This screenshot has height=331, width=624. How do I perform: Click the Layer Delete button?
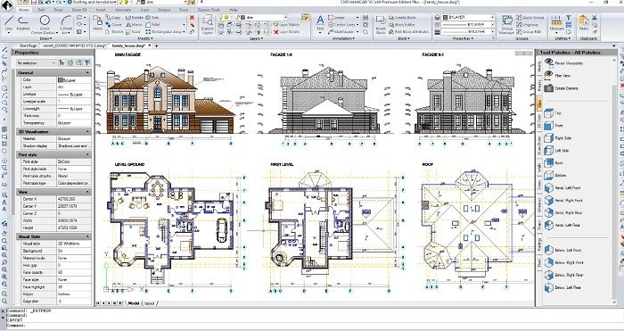(x=286, y=32)
